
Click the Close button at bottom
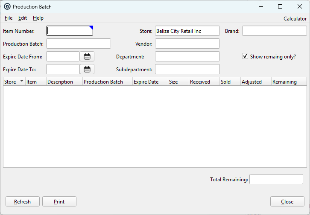[x=287, y=201]
